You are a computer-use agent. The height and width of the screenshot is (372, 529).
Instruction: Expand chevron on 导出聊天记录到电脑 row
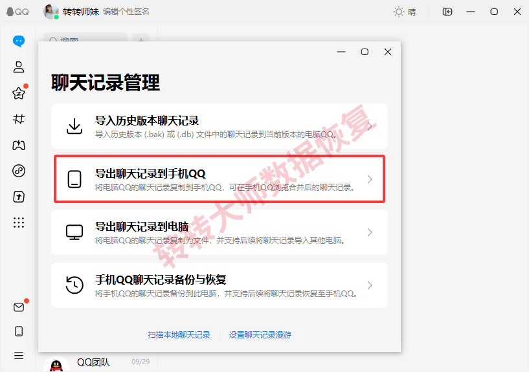pos(370,232)
